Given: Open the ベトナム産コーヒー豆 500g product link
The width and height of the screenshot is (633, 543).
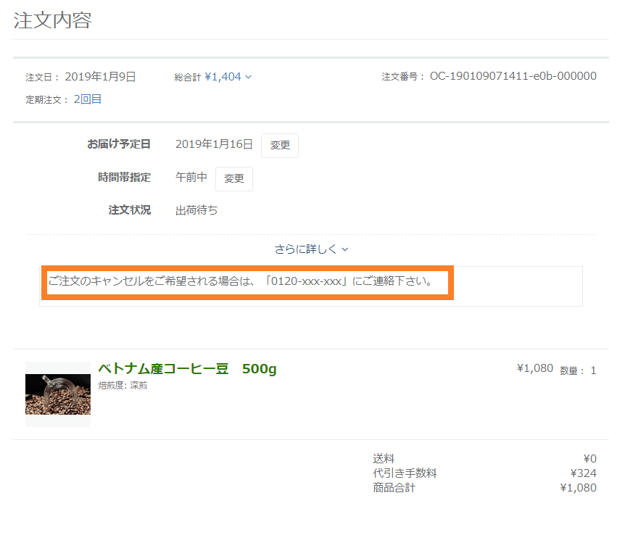Looking at the screenshot, I should click(187, 369).
